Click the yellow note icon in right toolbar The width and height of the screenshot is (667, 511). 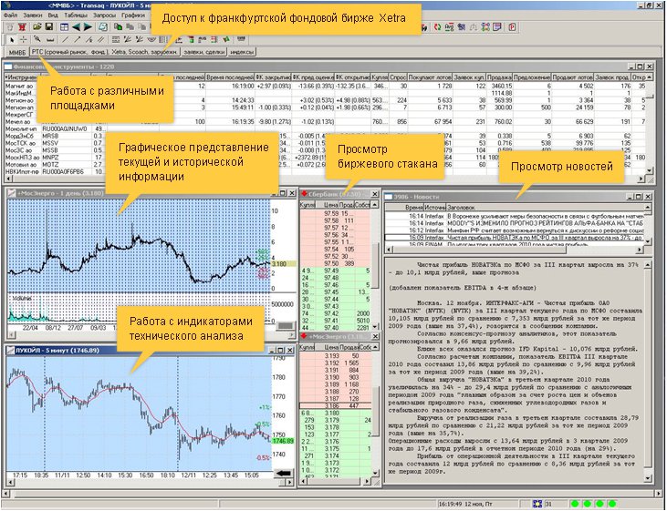tap(497, 27)
